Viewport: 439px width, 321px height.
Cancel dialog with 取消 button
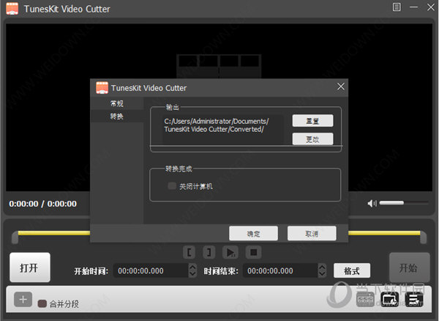[312, 233]
